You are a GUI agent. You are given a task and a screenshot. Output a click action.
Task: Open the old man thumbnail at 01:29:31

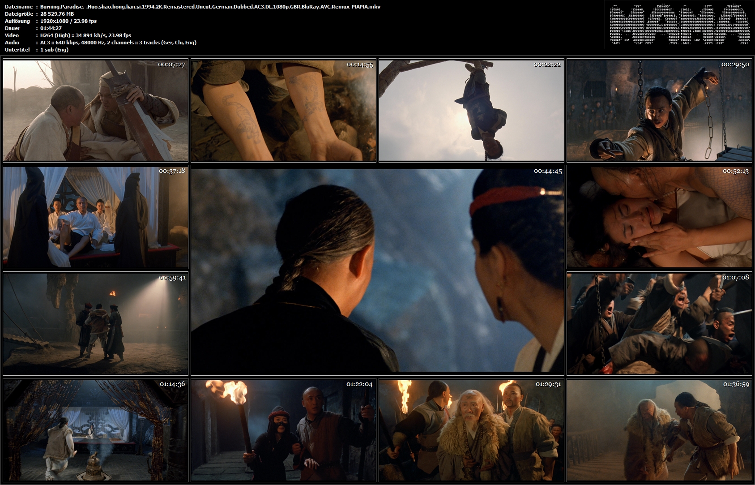click(471, 430)
